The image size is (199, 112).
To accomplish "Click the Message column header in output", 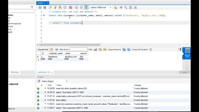I will (x=137, y=85).
